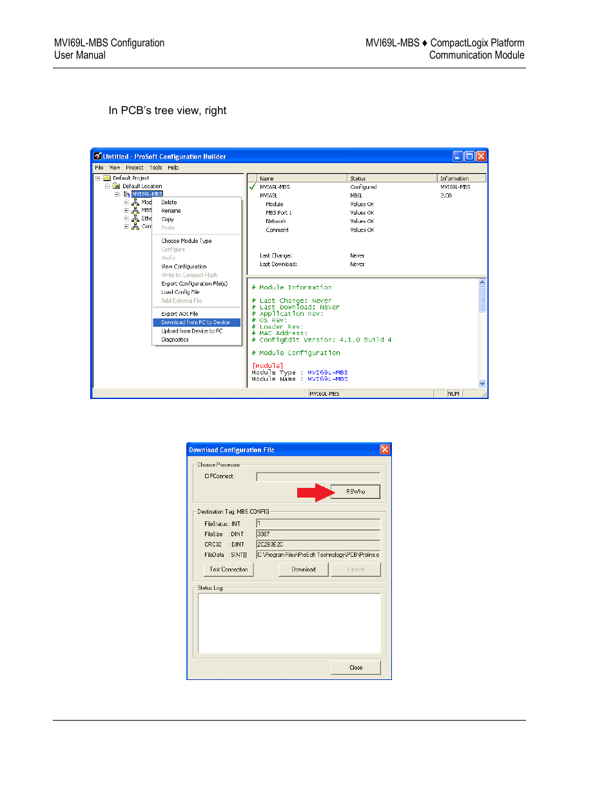Open the View menu

point(115,168)
